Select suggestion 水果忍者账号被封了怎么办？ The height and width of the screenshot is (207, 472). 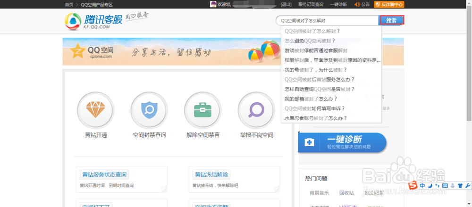point(331,118)
